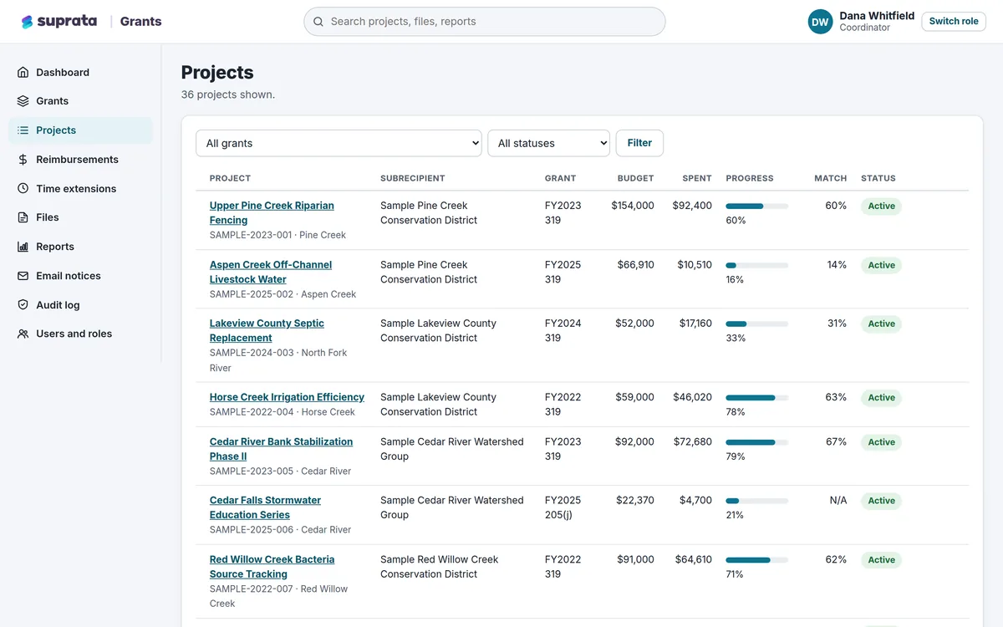Click the $154,000 budget value
The width and height of the screenshot is (1003, 627).
(633, 206)
